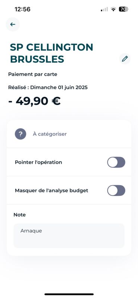Open the pencil edit icon
Screen dimensions: 138x298
click(125, 59)
